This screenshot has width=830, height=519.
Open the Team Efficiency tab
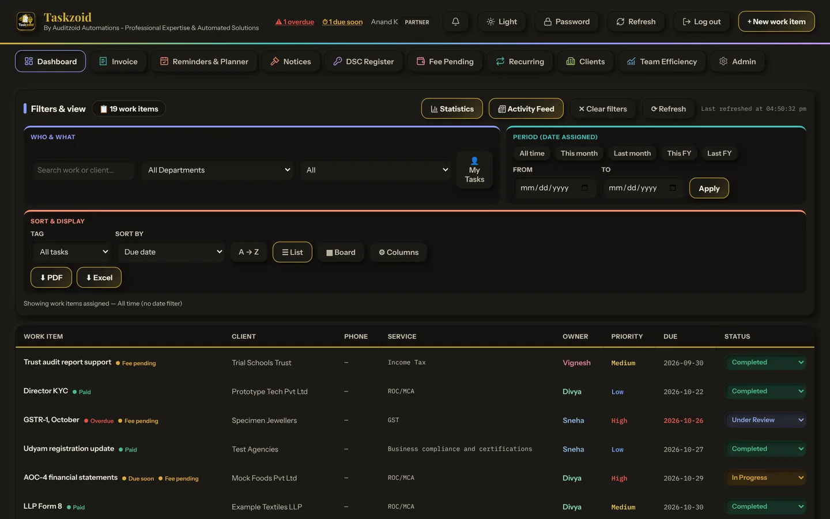pyautogui.click(x=662, y=61)
